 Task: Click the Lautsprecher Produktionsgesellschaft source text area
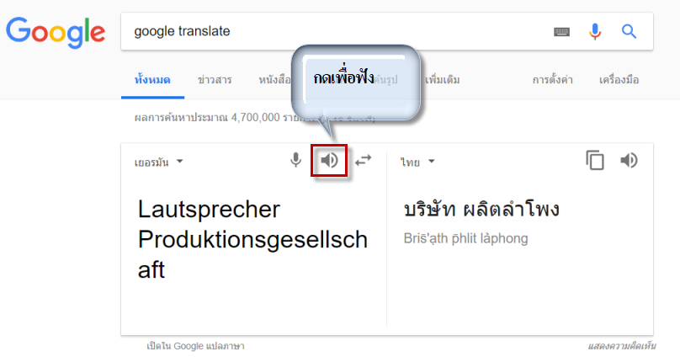[252, 240]
